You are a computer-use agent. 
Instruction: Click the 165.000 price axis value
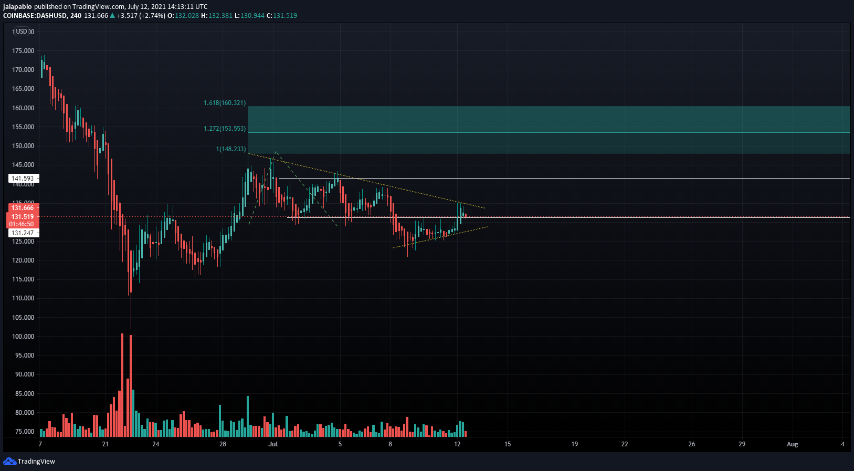[x=23, y=89]
